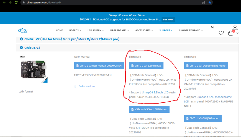
Task: Click the share page icon in address bar
Action: tap(204, 2)
